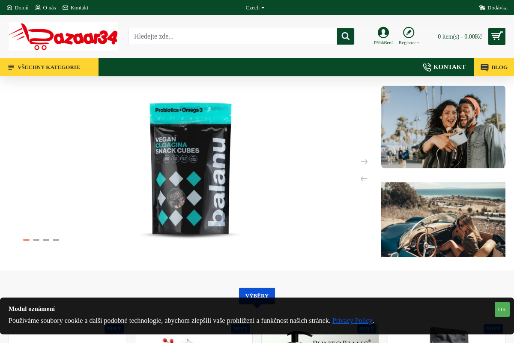Select the second carousel indicator dot
This screenshot has width=514, height=343.
[36, 240]
